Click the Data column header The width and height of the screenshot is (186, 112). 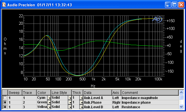tap(97, 92)
